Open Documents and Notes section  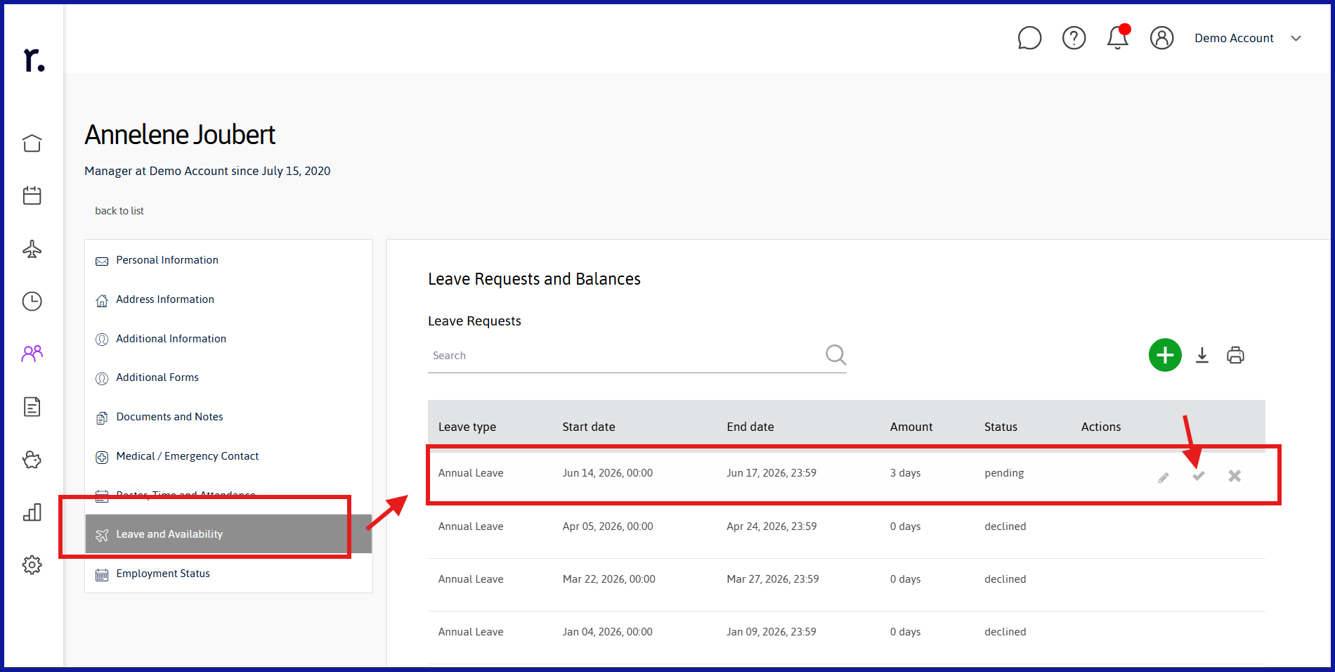tap(169, 417)
